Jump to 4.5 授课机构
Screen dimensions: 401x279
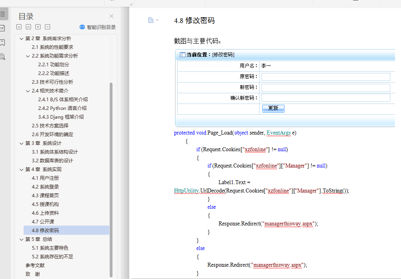tap(45, 204)
